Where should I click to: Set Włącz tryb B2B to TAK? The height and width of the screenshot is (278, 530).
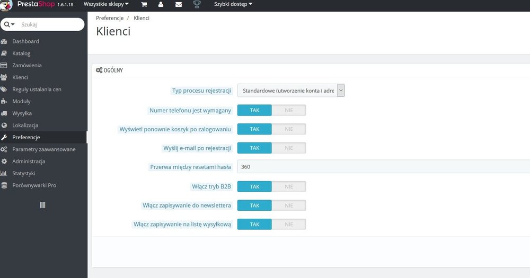(254, 186)
